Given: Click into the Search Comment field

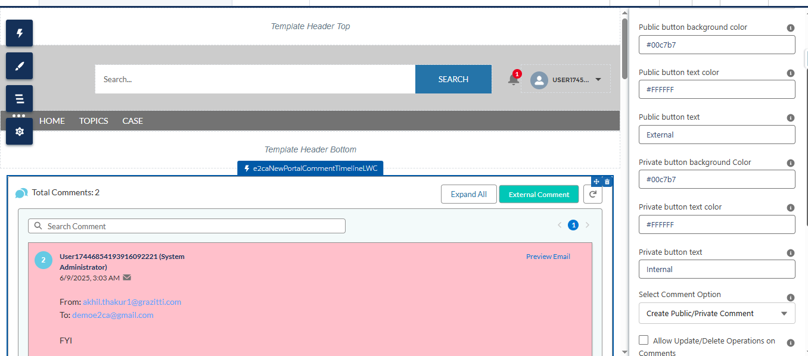Looking at the screenshot, I should click(191, 226).
